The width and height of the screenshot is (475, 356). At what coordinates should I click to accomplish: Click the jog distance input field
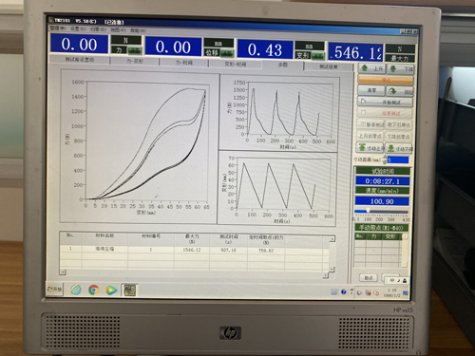[x=398, y=159]
